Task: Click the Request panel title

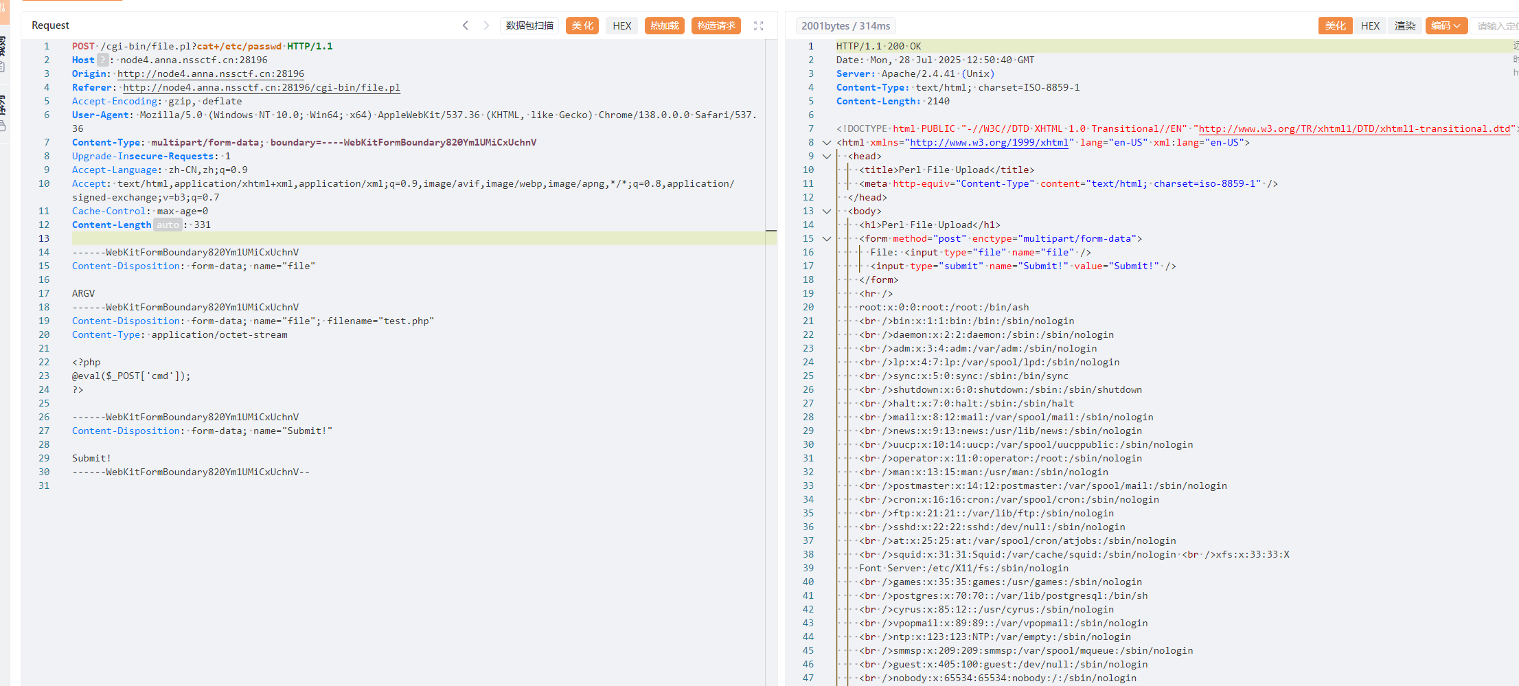Action: (x=50, y=25)
